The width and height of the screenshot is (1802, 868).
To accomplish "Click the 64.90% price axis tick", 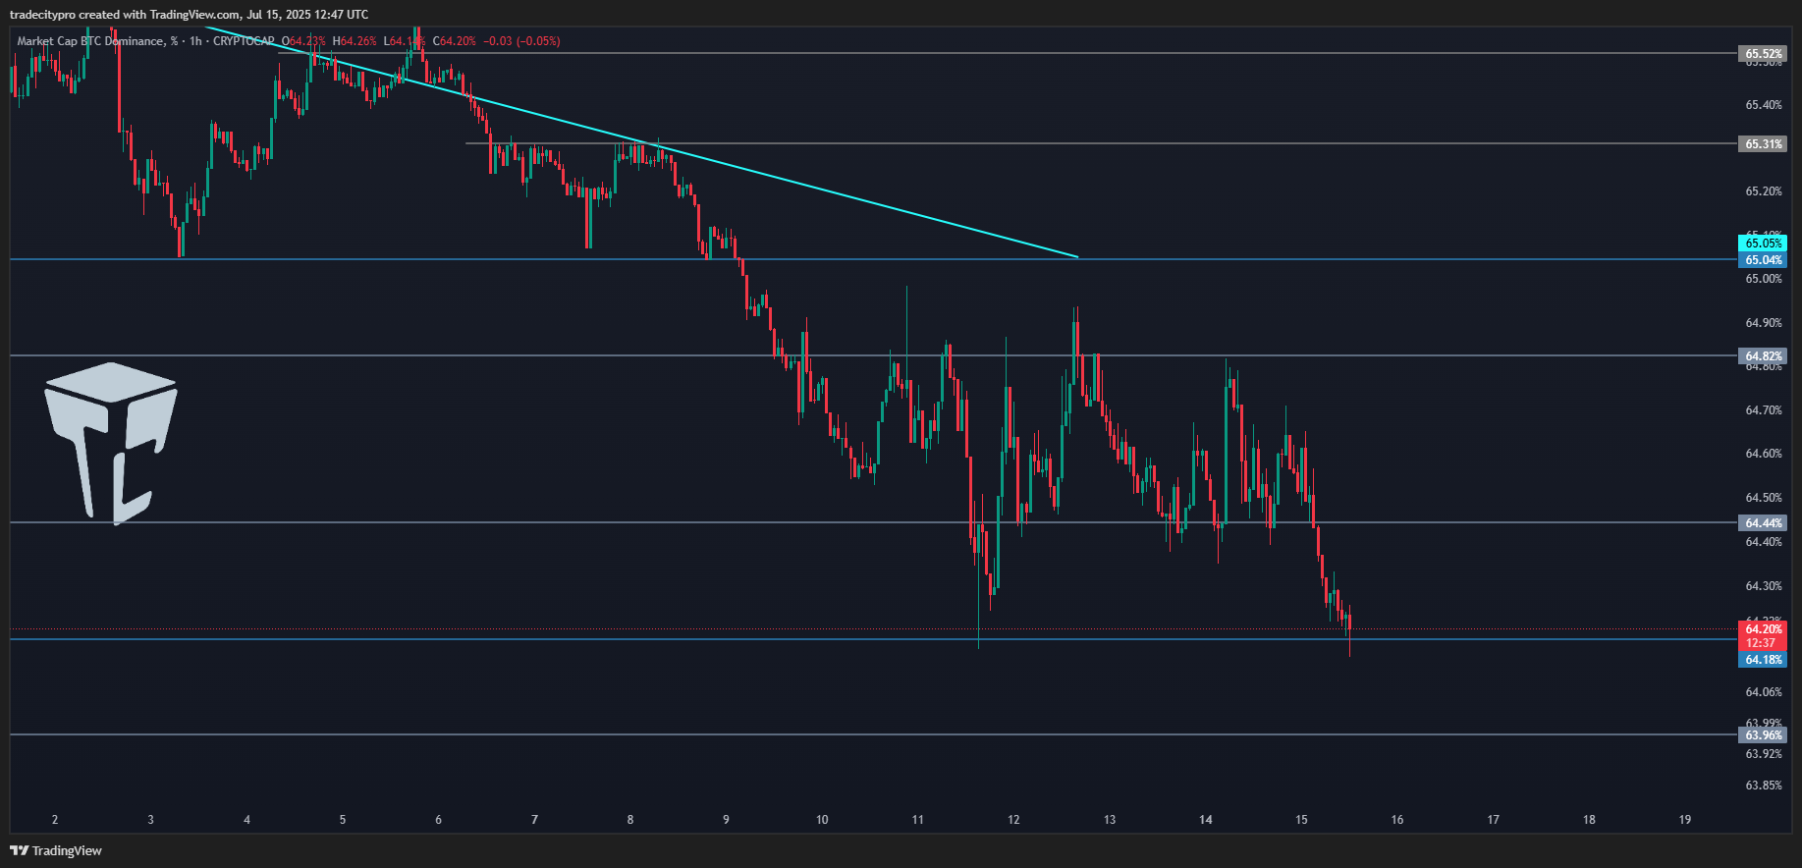I will click(1764, 323).
